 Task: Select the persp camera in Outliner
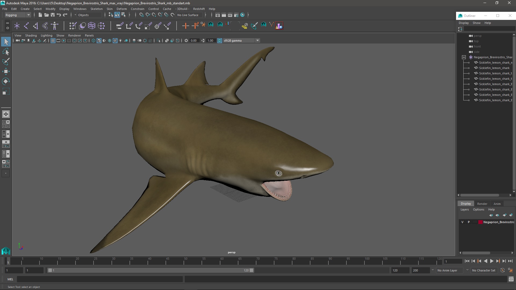[477, 36]
